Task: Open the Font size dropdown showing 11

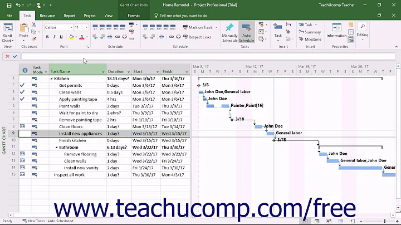Action: 86,27
